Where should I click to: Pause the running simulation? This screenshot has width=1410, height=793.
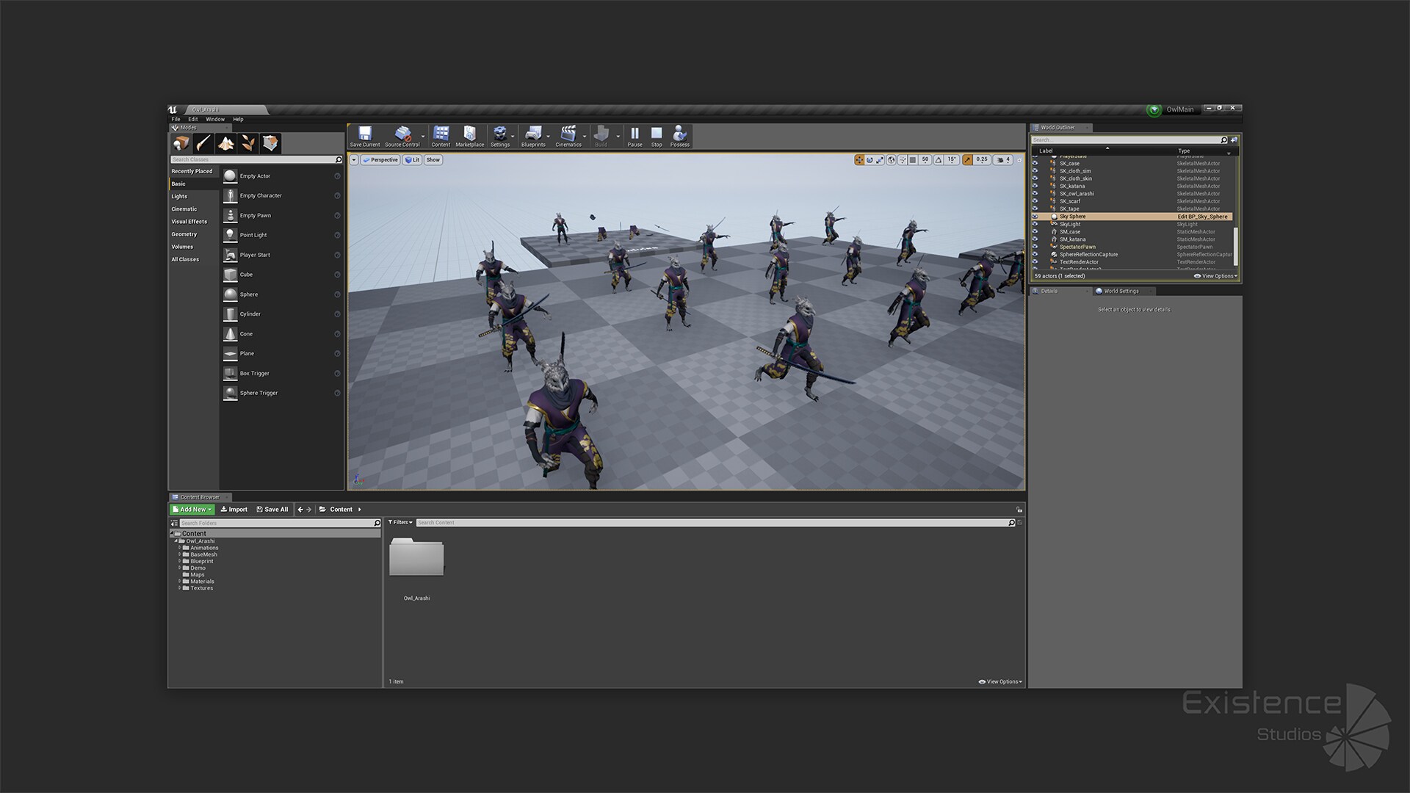[634, 136]
